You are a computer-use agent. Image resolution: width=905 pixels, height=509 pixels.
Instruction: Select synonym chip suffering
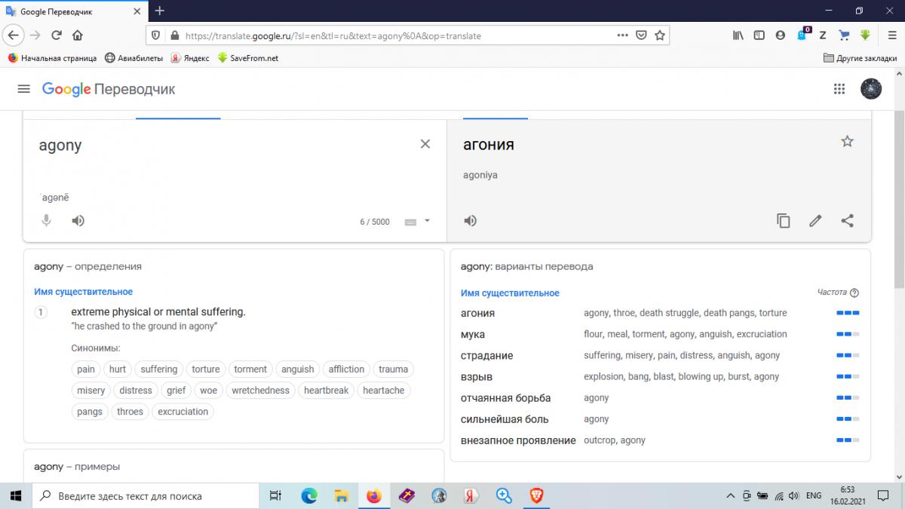(x=159, y=369)
